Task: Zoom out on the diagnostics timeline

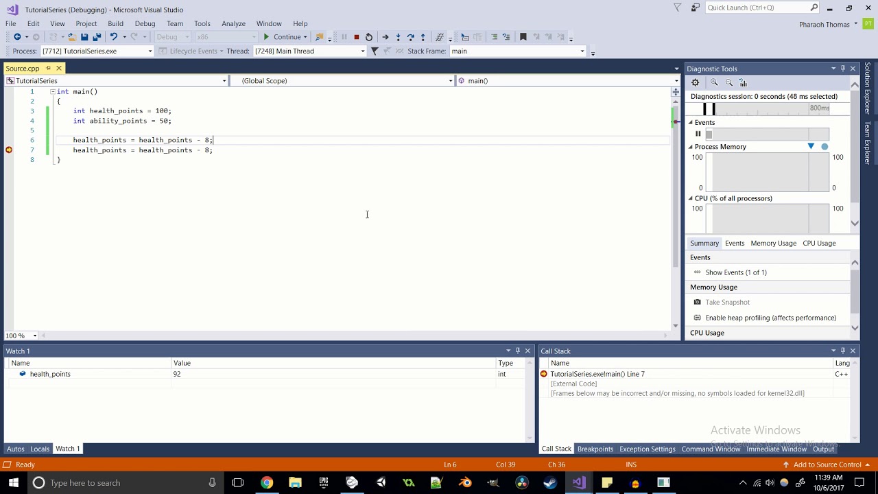Action: [729, 82]
